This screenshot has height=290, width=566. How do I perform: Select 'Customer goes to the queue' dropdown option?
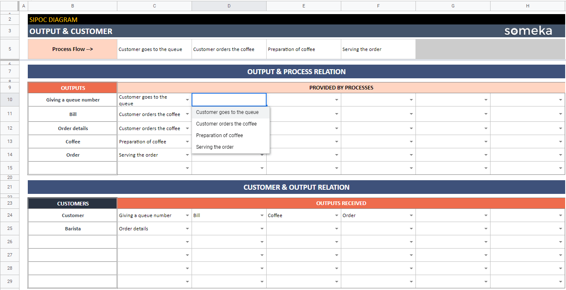pos(227,112)
